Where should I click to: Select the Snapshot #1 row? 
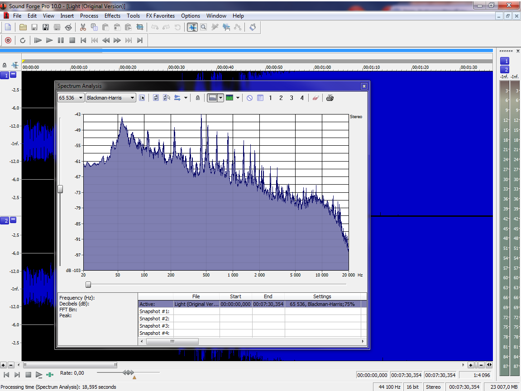tap(253, 311)
